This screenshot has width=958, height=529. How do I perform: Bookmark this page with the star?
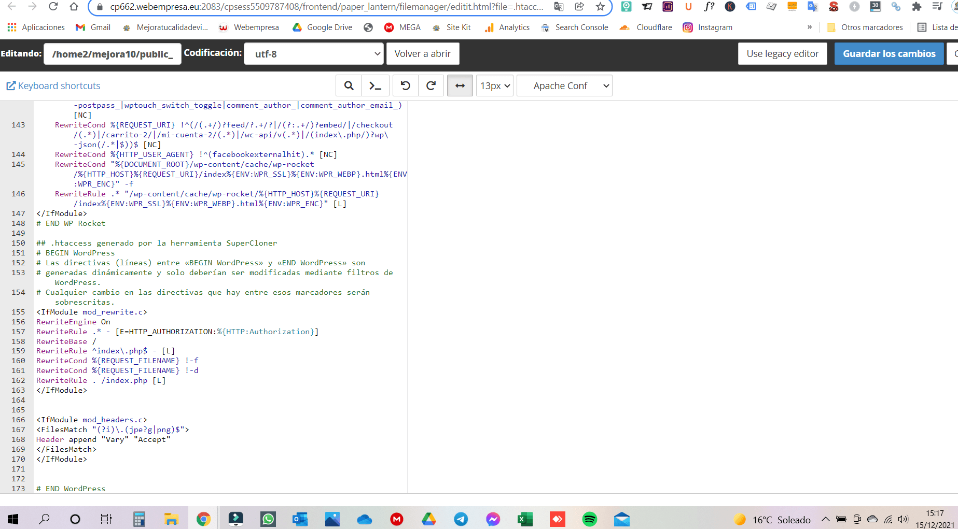(600, 7)
